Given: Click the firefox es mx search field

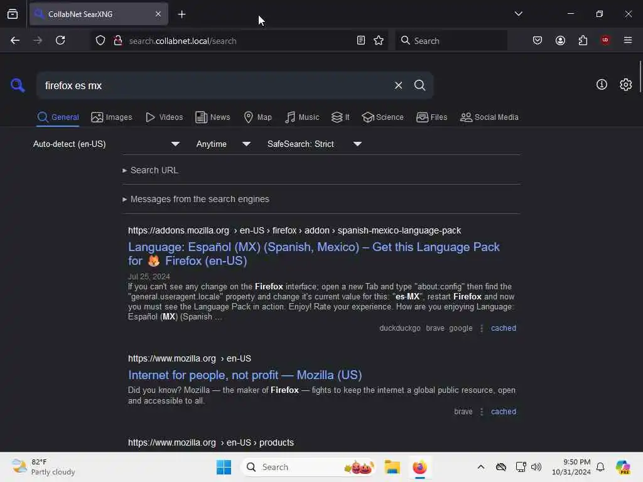Looking at the screenshot, I should coord(215,85).
